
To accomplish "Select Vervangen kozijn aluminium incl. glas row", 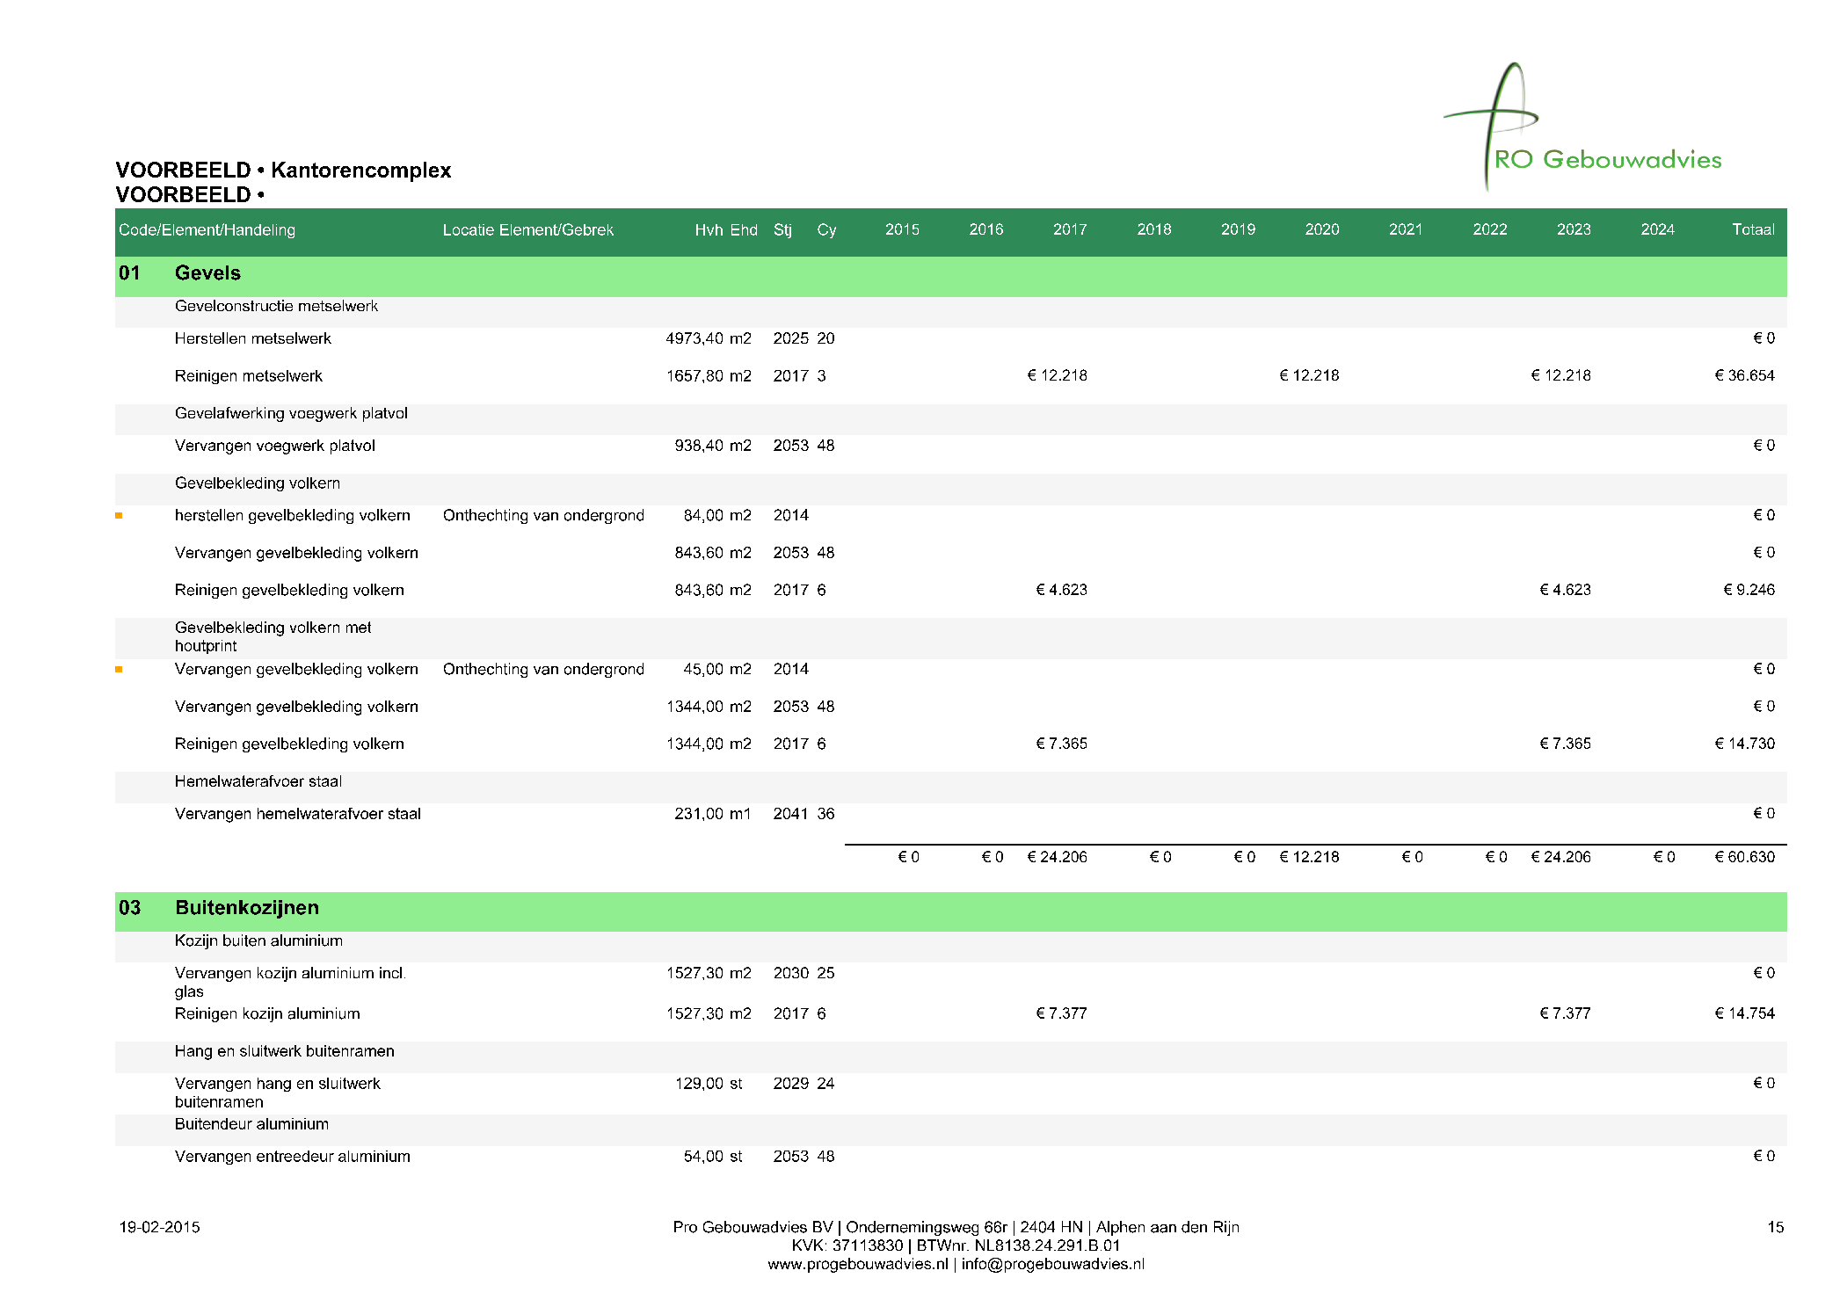I will tap(950, 983).
